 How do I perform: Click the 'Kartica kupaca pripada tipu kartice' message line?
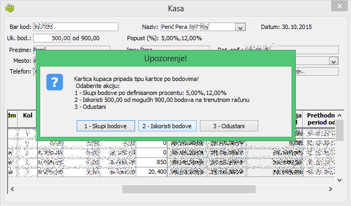coord(136,79)
